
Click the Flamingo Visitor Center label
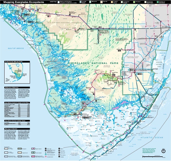tap(87, 116)
